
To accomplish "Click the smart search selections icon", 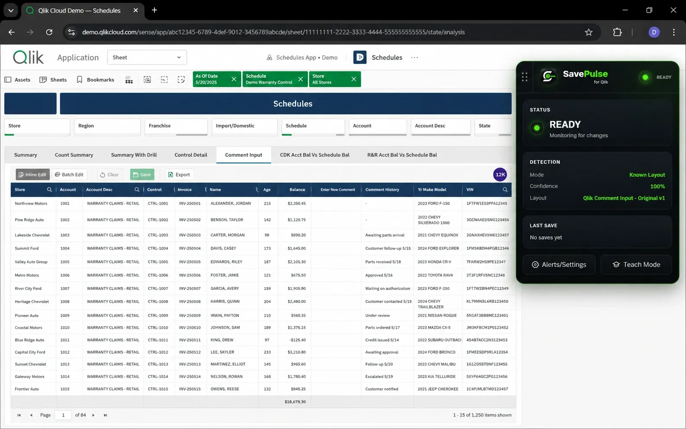I will [147, 80].
